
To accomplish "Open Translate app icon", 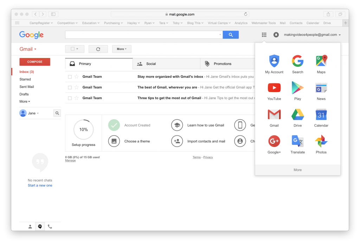I will pyautogui.click(x=297, y=145).
